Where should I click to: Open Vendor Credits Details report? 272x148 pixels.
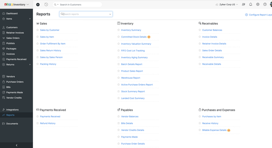point(133,130)
